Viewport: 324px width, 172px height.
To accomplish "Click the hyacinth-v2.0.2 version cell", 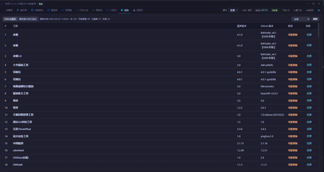I will pyautogui.click(x=269, y=93).
